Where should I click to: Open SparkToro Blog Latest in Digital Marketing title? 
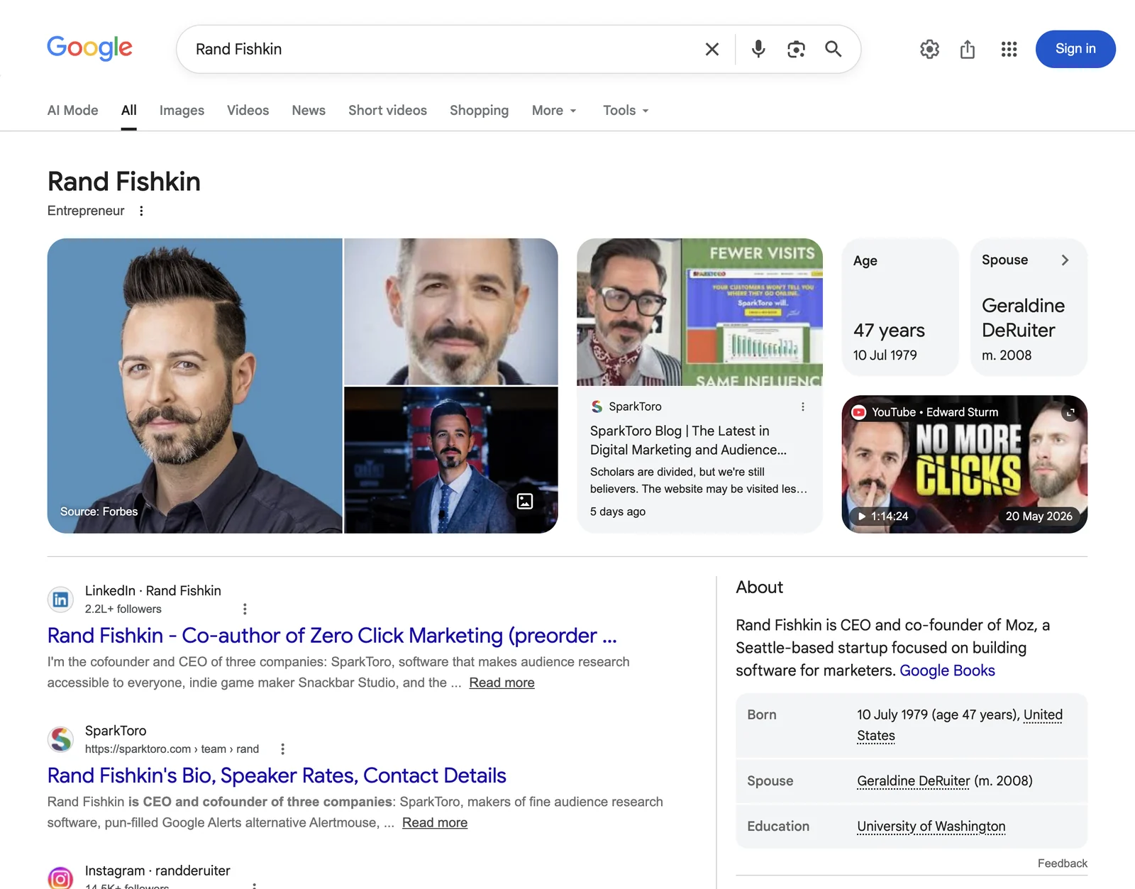pyautogui.click(x=688, y=440)
